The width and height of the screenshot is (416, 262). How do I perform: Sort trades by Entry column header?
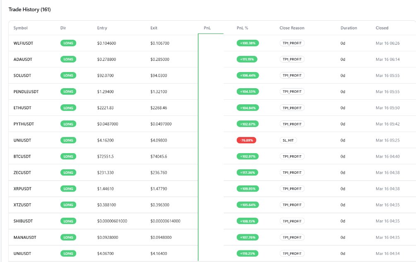click(102, 28)
